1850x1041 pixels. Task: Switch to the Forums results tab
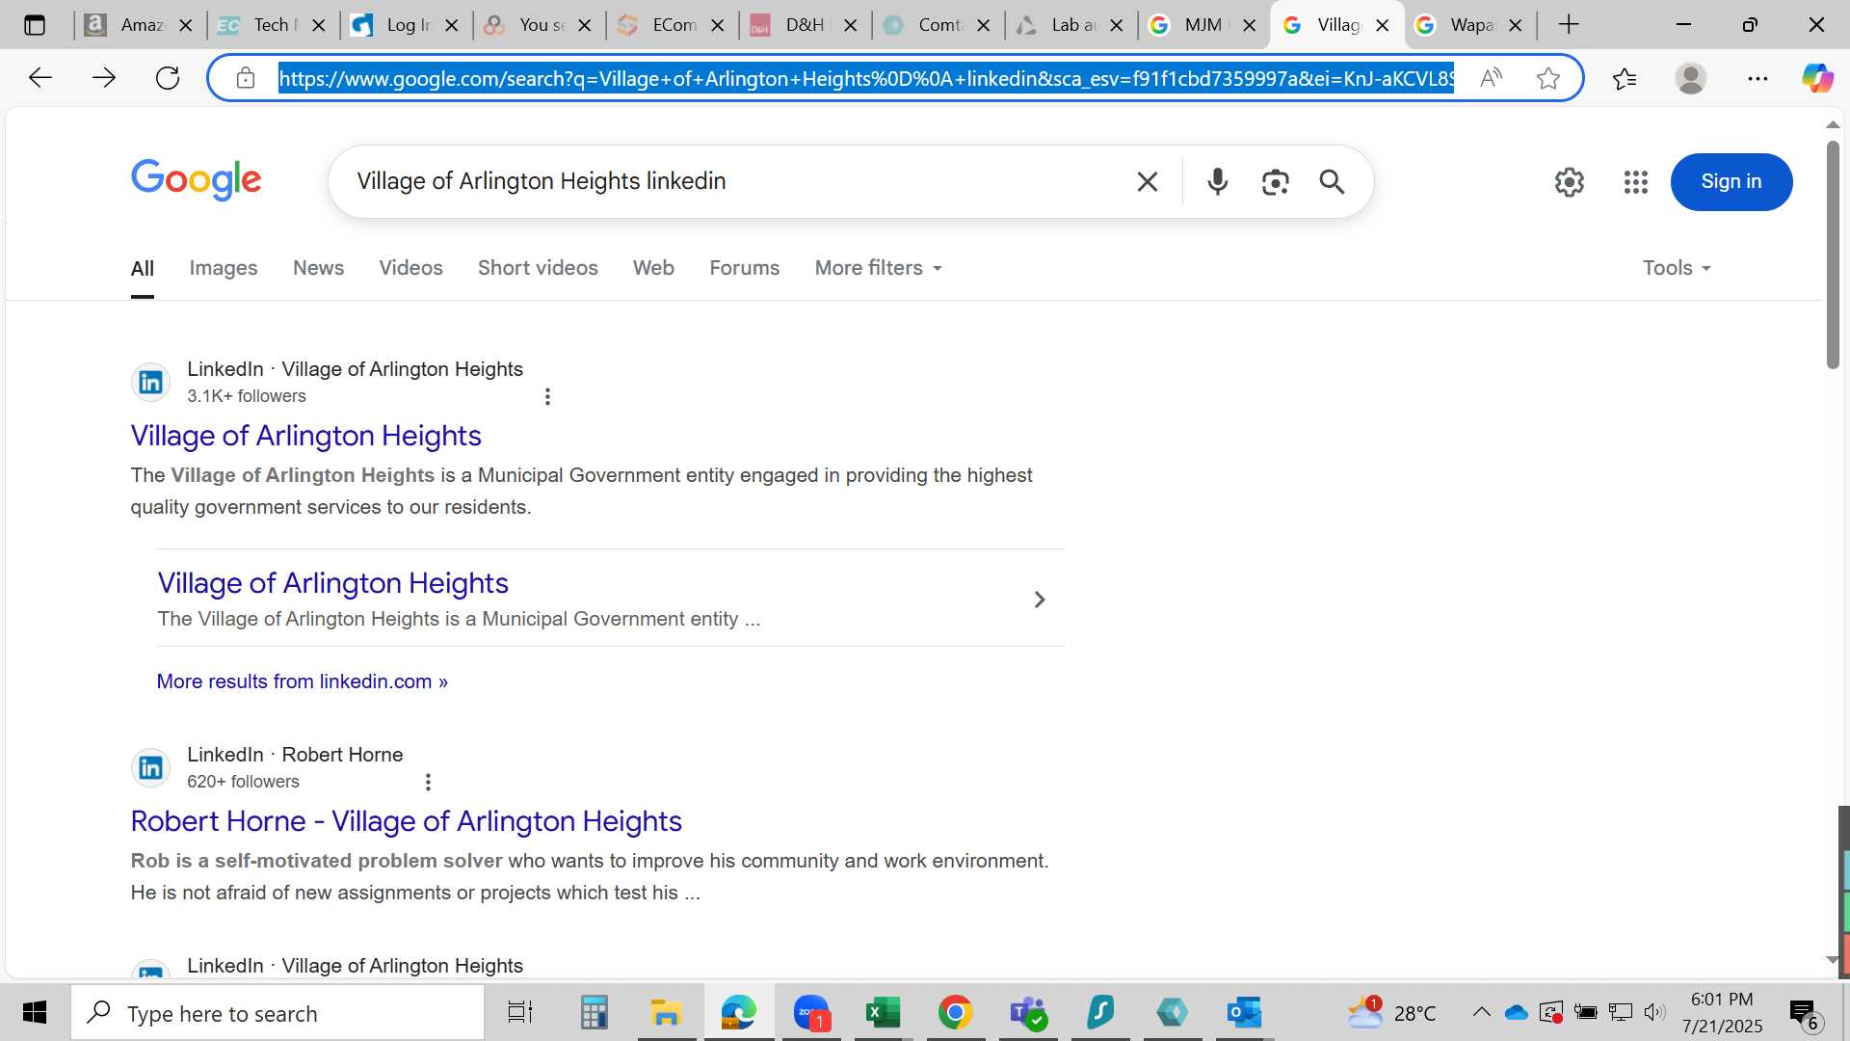(x=744, y=268)
